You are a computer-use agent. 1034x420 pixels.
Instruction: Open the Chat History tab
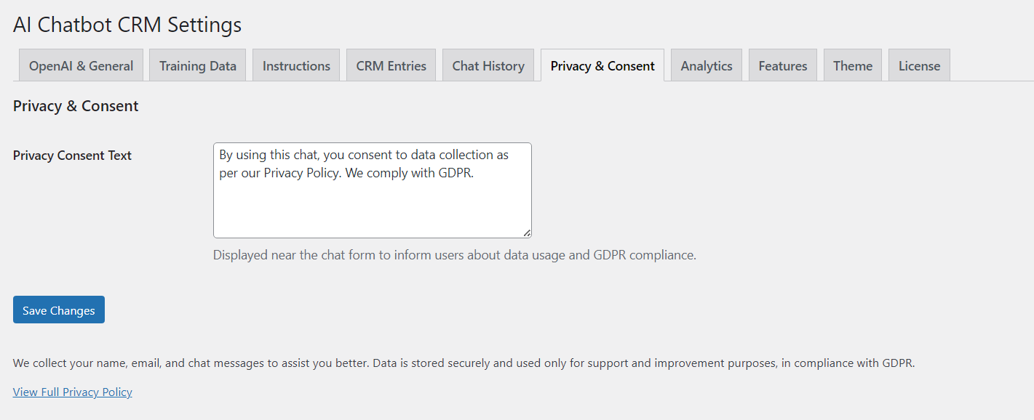tap(488, 65)
